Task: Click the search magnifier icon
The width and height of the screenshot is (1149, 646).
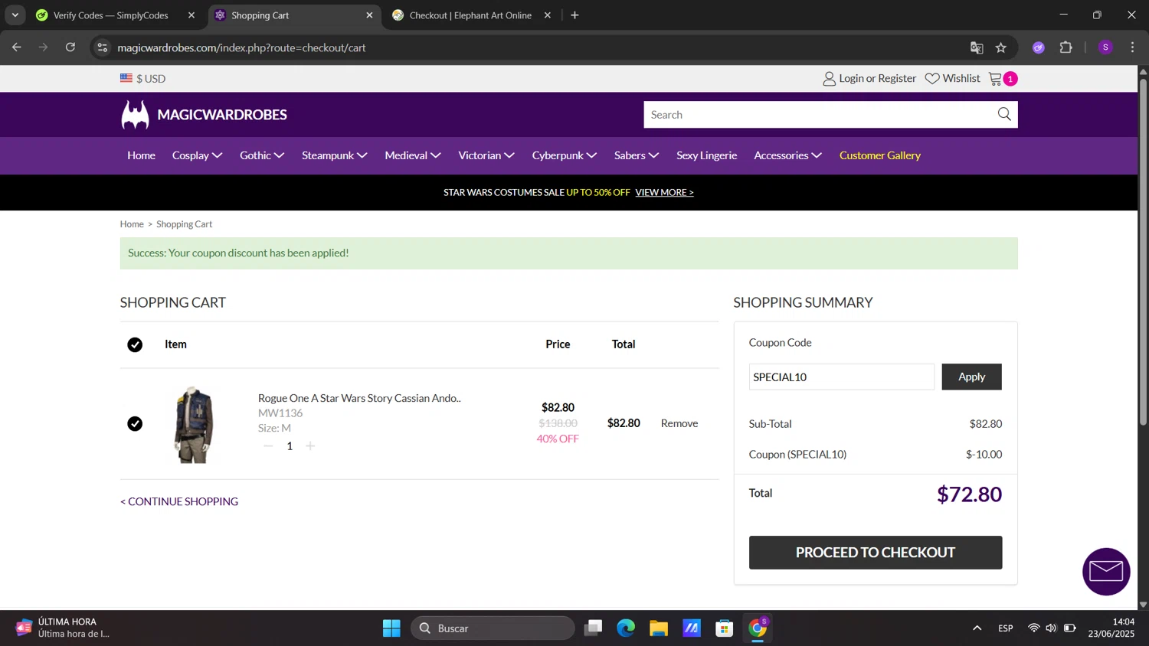Action: click(1004, 115)
